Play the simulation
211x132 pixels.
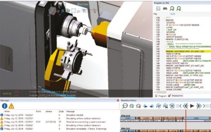(x=192, y=106)
